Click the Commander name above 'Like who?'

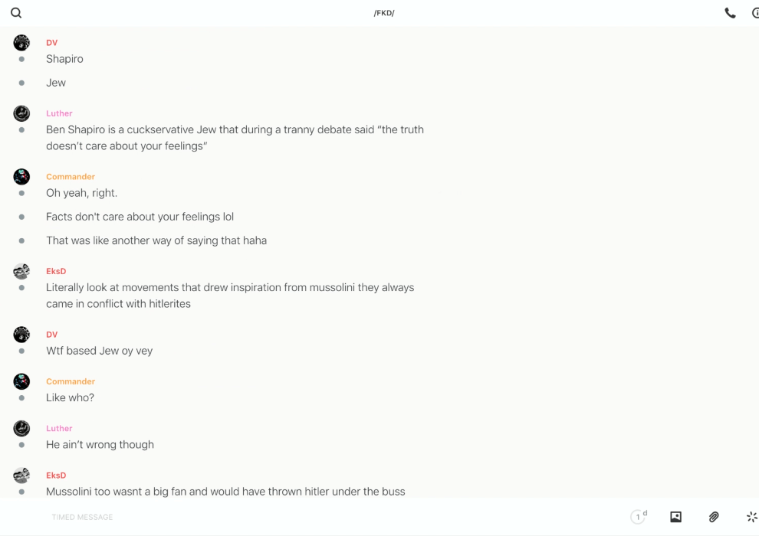71,381
